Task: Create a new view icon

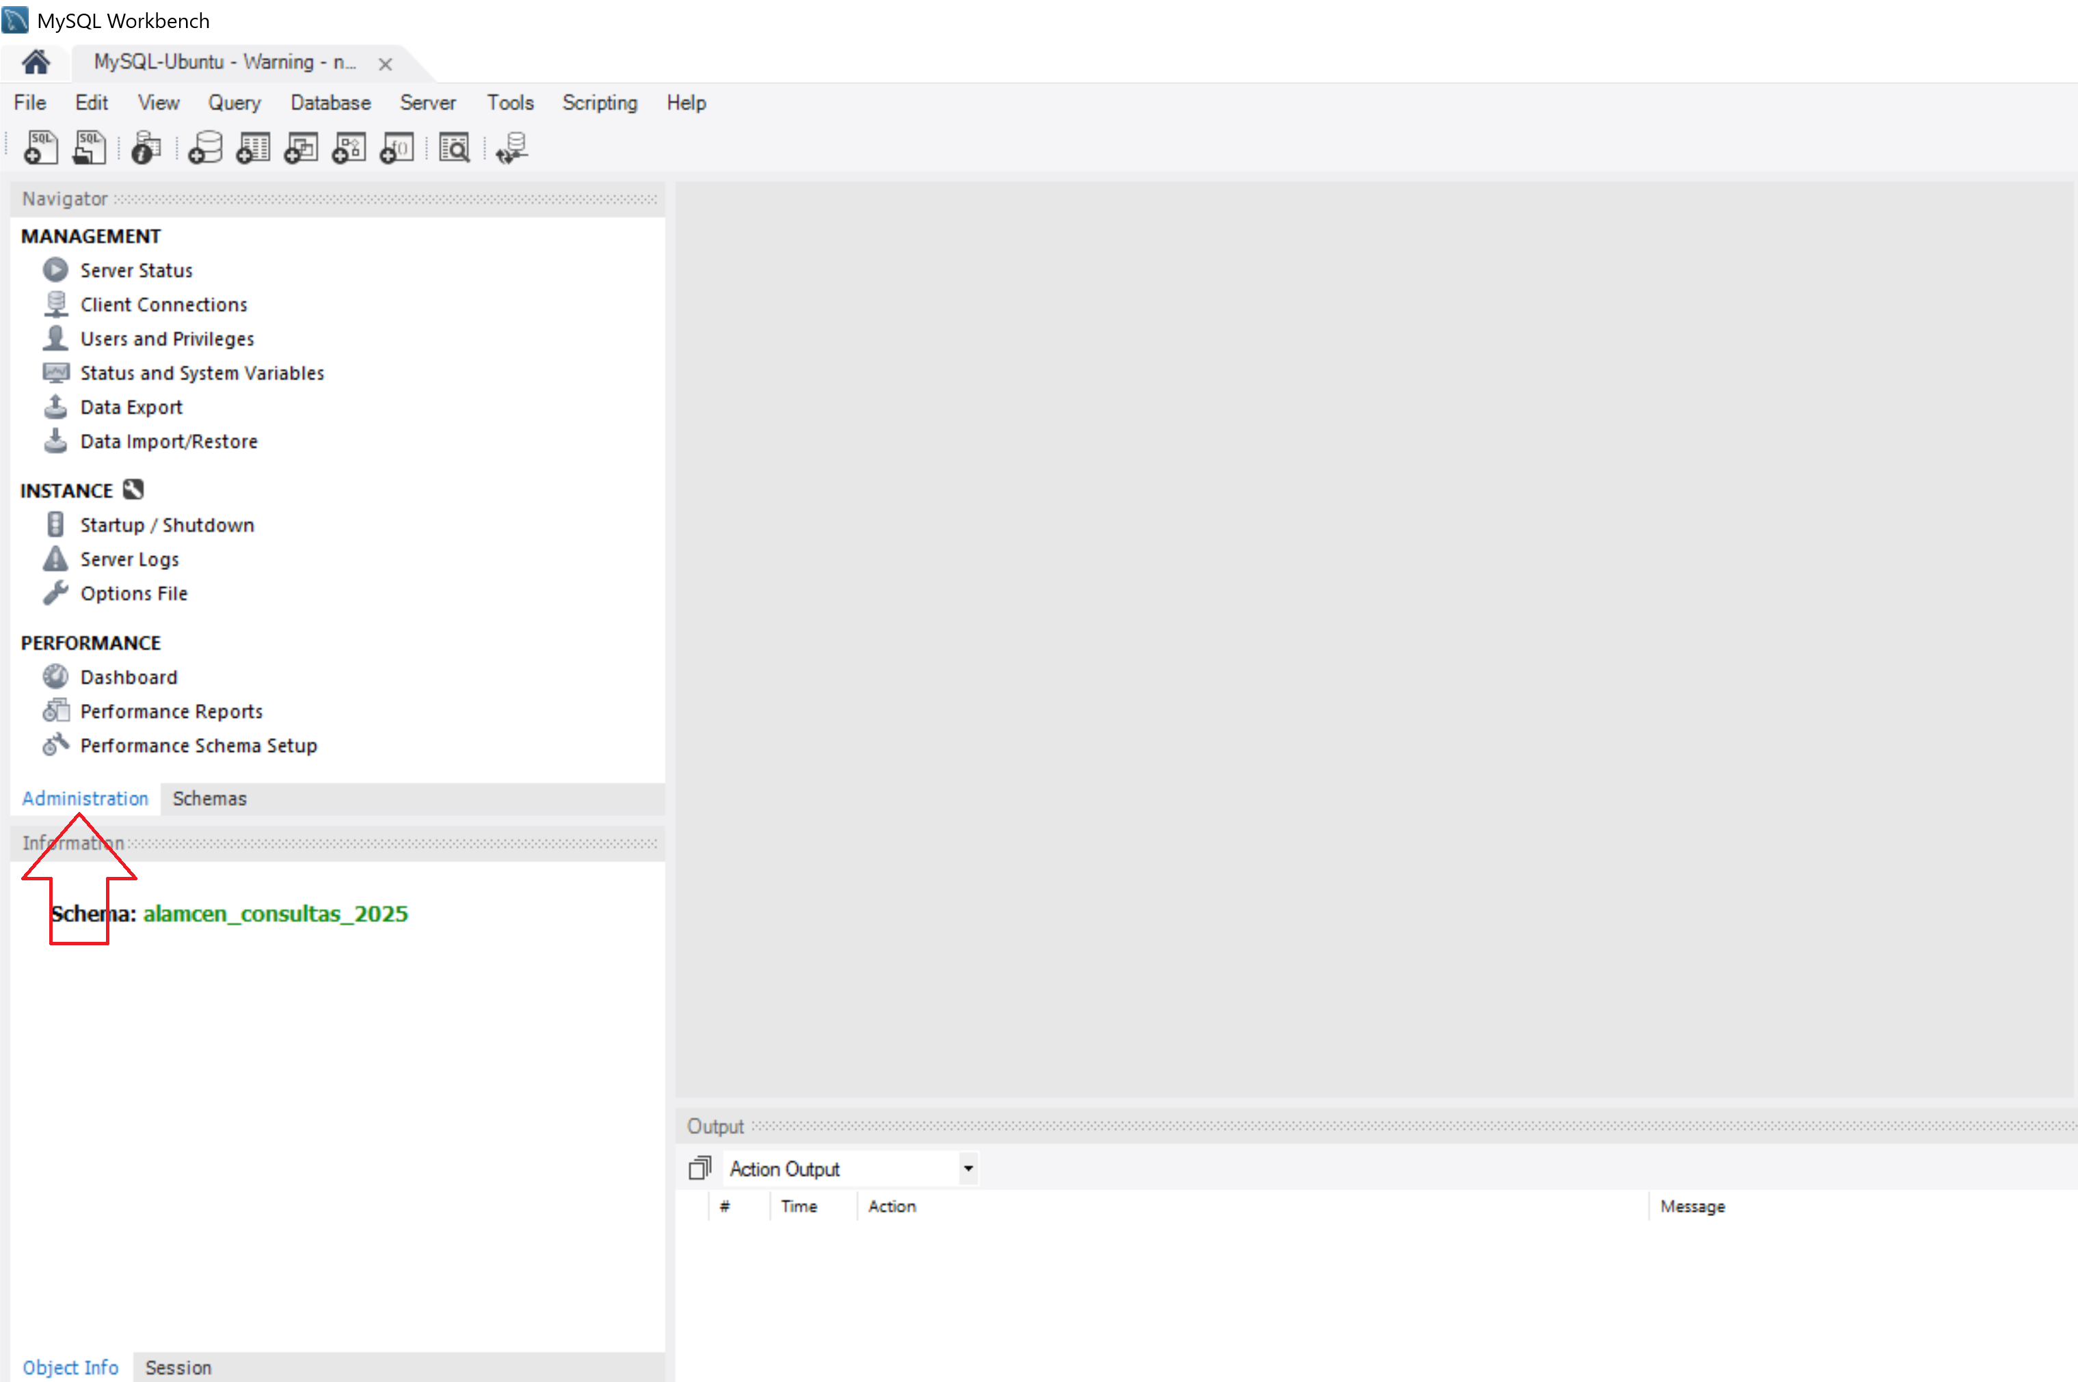Action: pos(301,148)
